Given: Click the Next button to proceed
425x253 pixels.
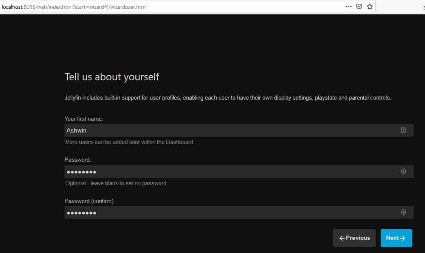Looking at the screenshot, I should pyautogui.click(x=396, y=238).
